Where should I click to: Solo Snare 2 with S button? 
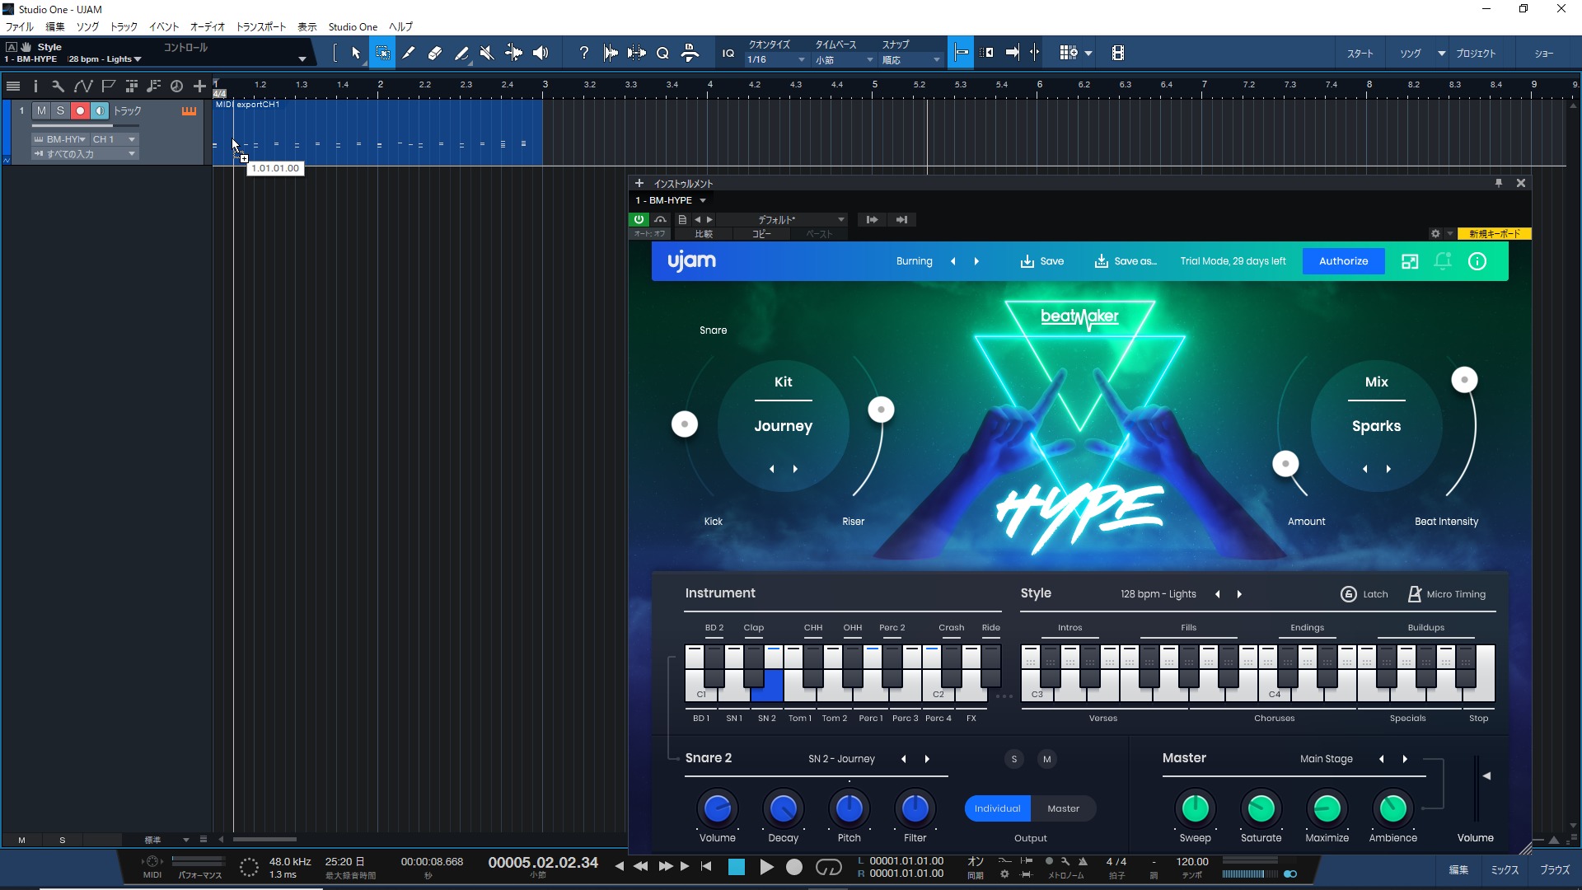1014,759
